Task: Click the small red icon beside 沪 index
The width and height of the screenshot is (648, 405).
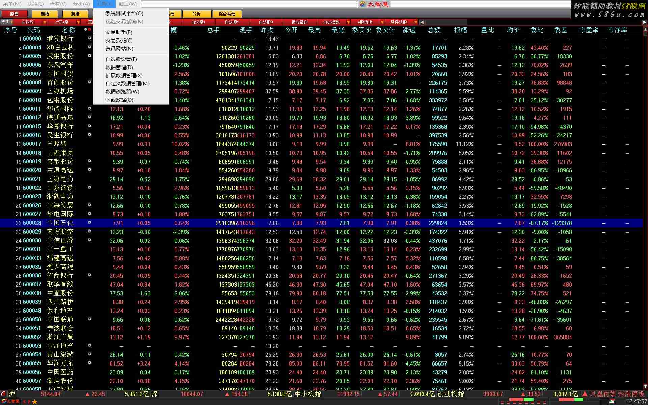Action: (3, 394)
